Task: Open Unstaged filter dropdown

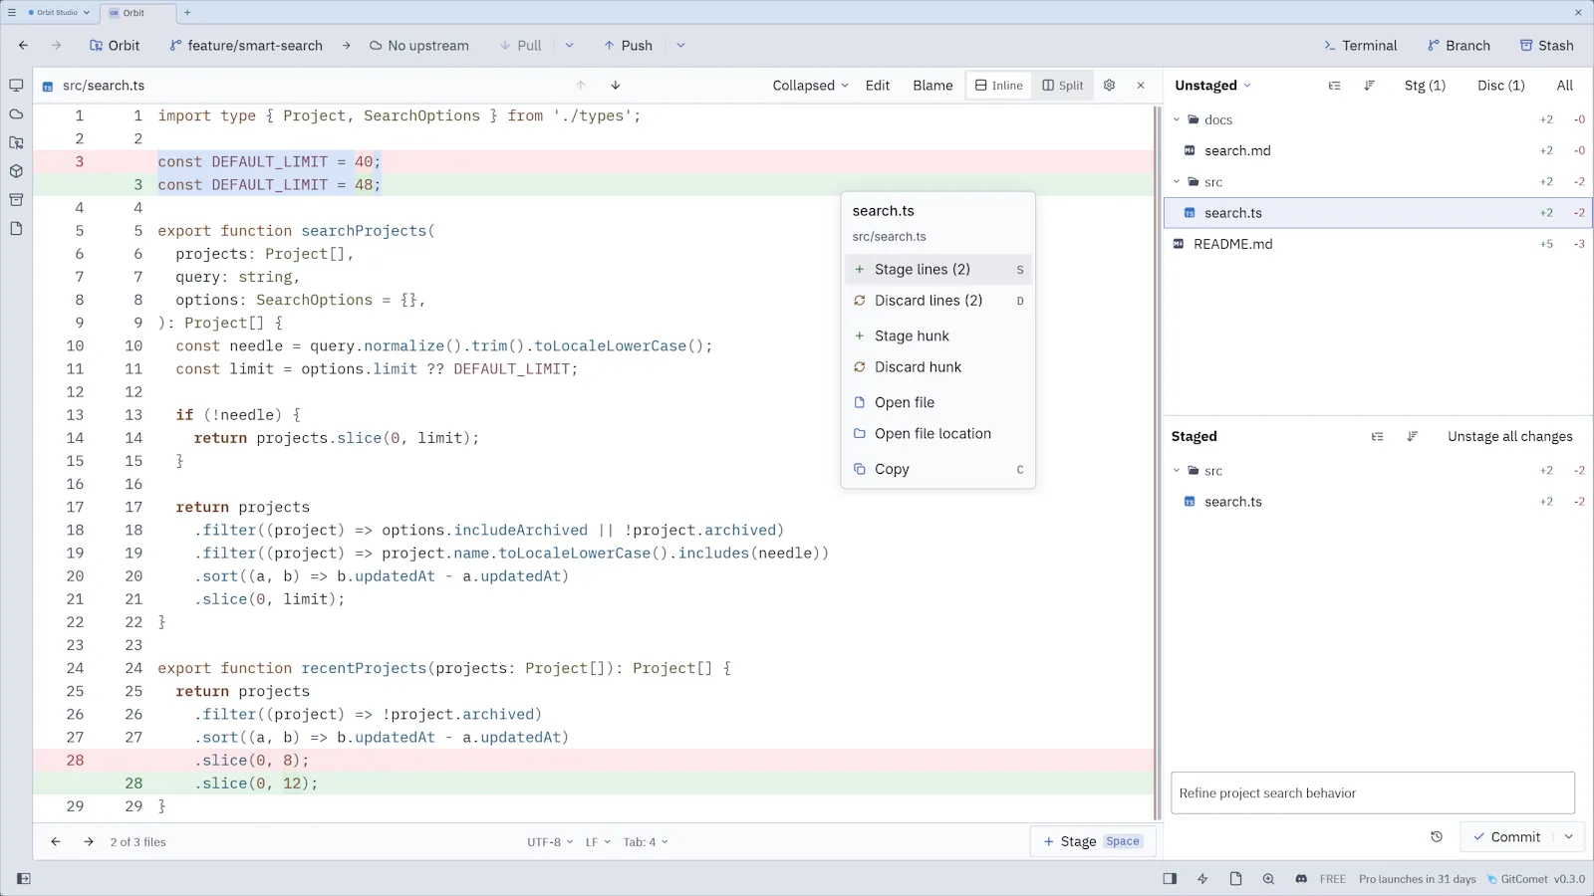Action: 1212,86
